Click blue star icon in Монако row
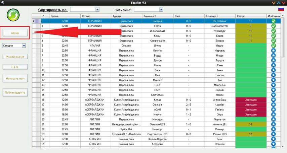 click(274, 80)
